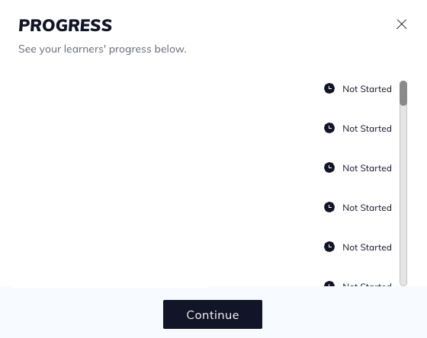This screenshot has height=338, width=427.
Task: Click the blank learner name area in first row
Action: point(169,88)
